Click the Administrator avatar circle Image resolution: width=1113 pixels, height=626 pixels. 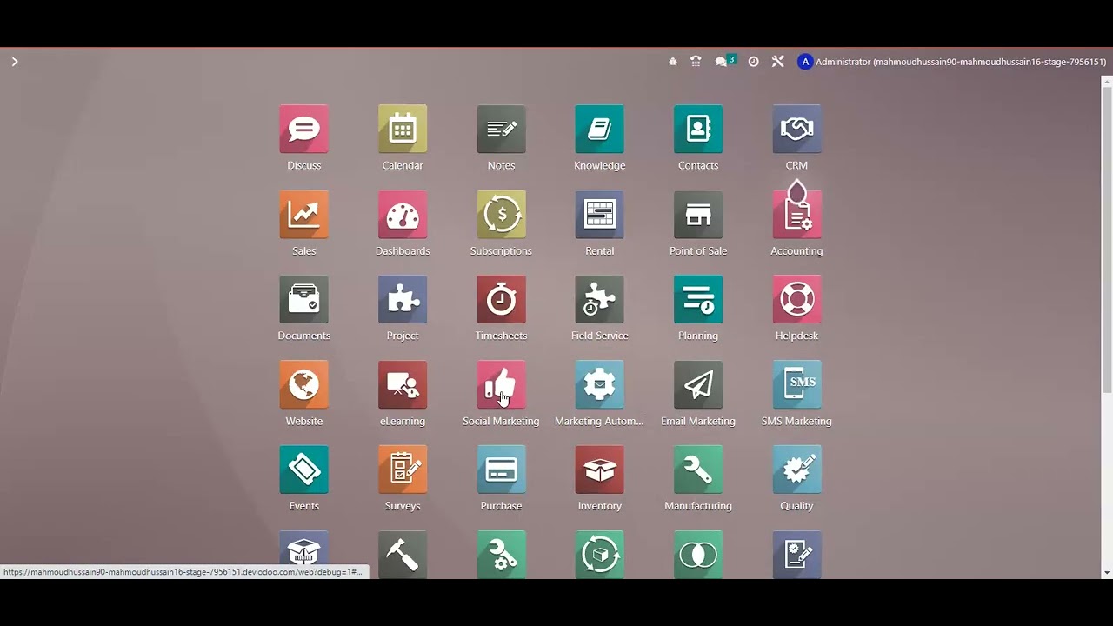(805, 62)
